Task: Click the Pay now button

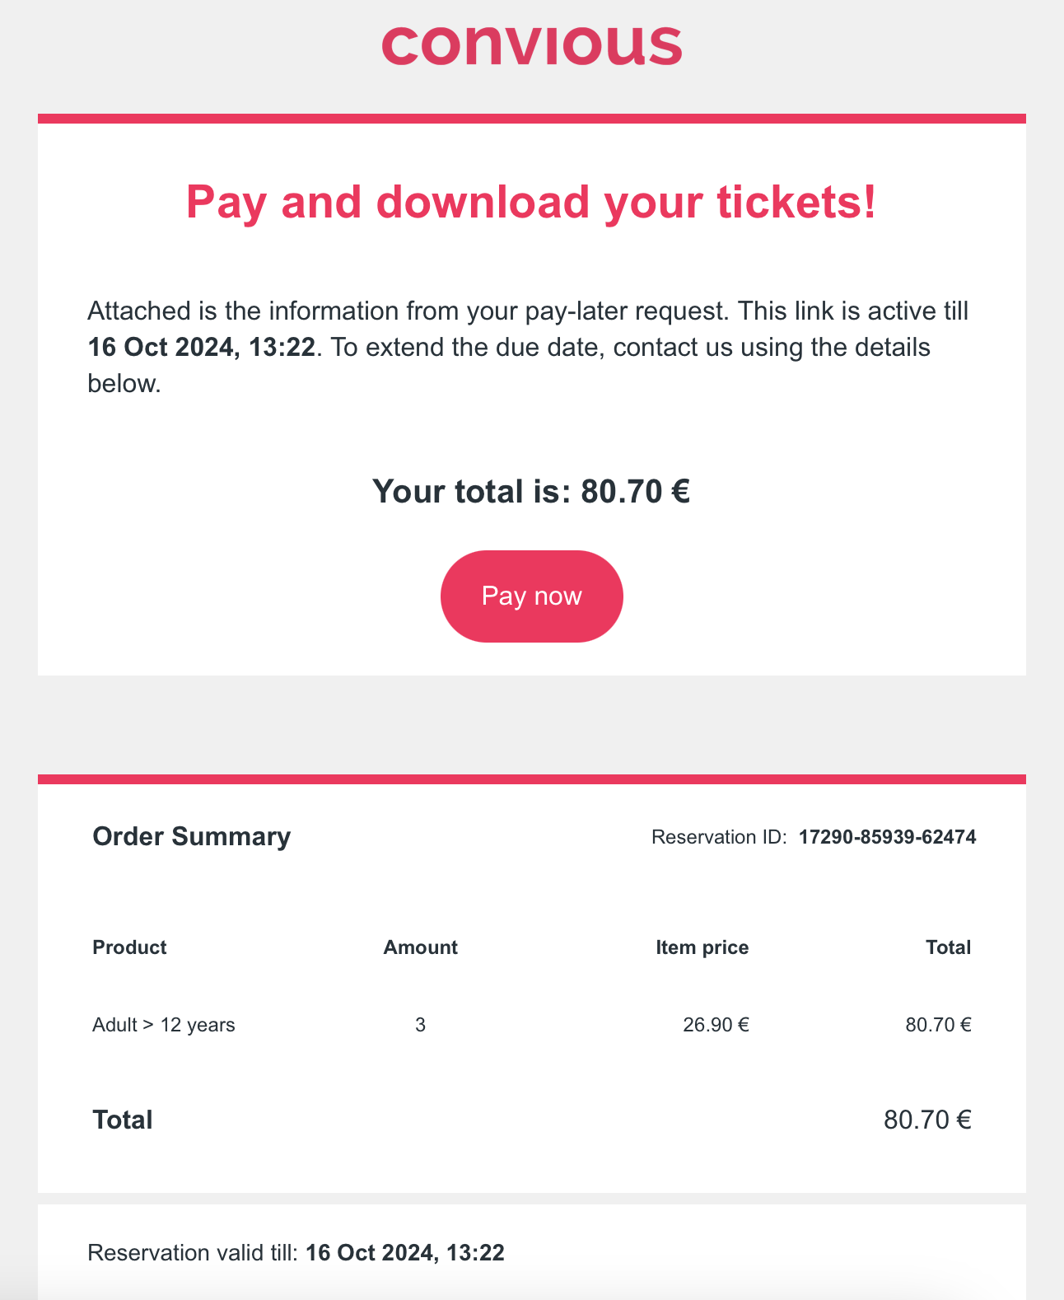Action: tap(532, 596)
